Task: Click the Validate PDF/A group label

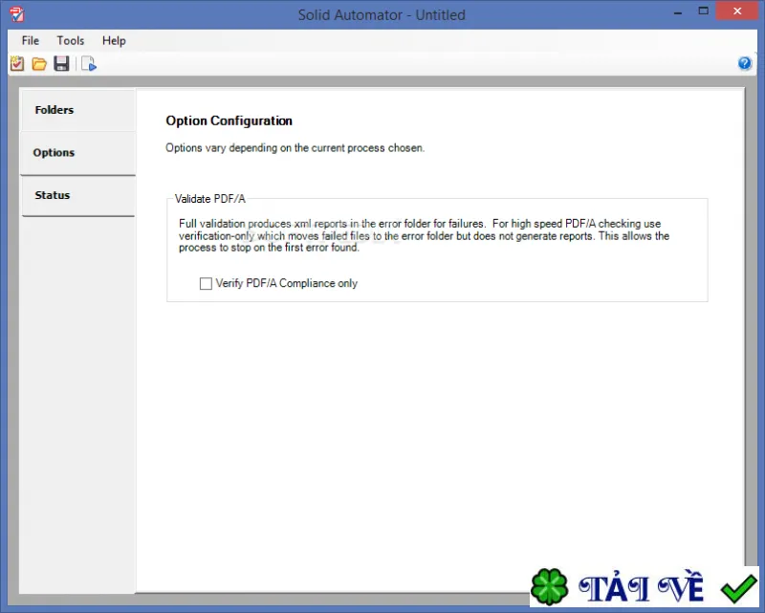Action: 209,199
